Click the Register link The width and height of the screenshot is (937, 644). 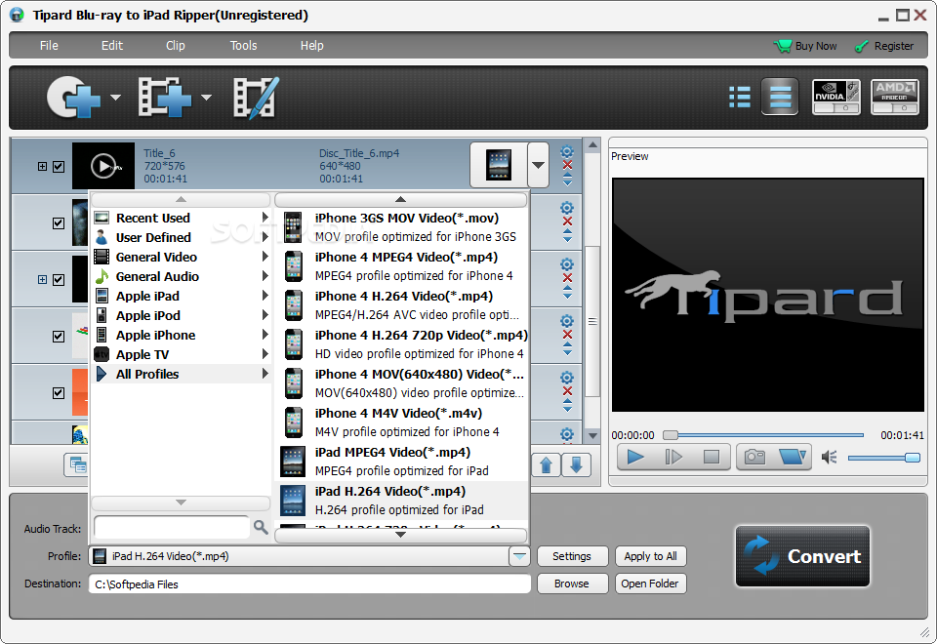click(885, 46)
